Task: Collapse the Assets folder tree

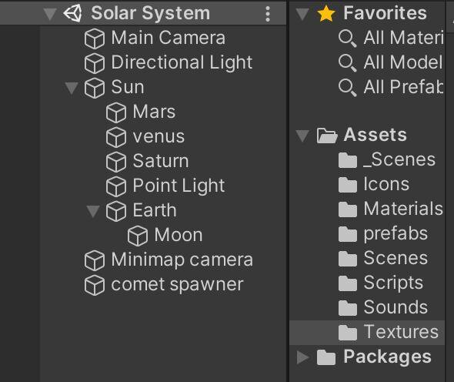Action: point(302,136)
